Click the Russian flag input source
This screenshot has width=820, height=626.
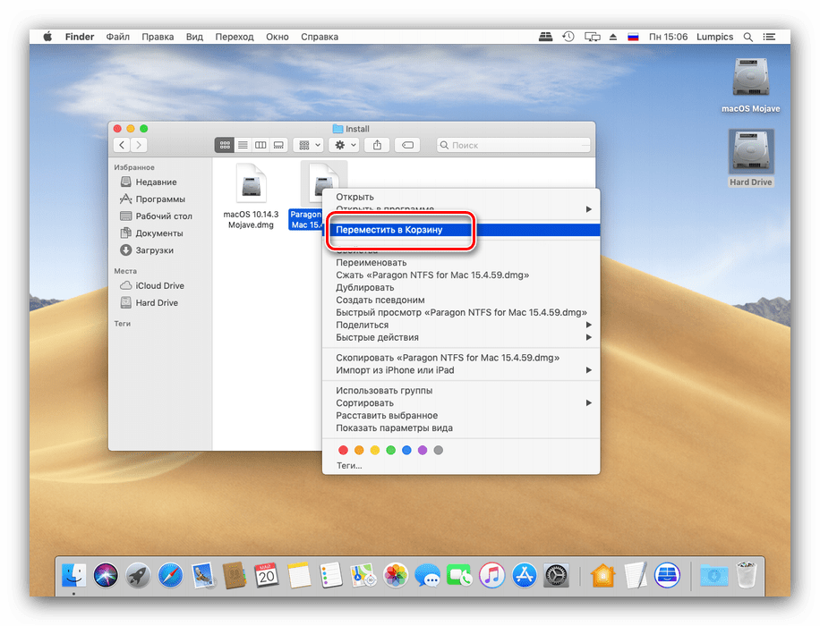click(633, 37)
